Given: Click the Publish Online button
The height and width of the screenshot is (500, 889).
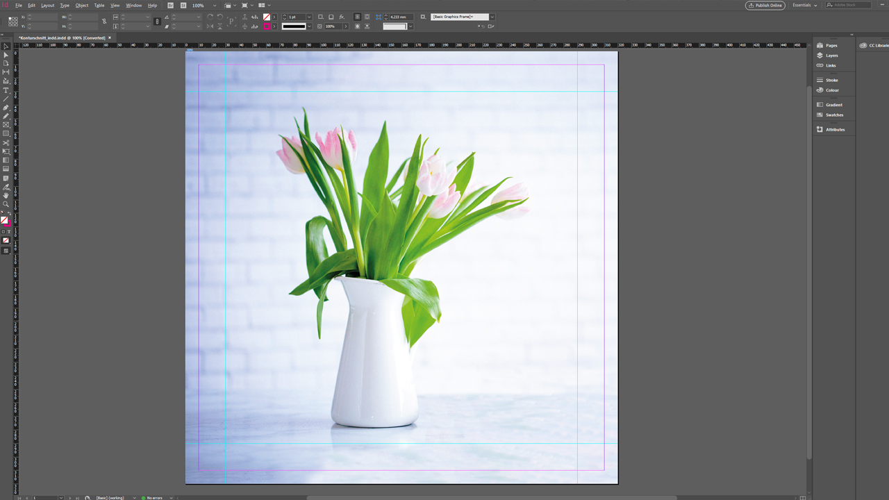Looking at the screenshot, I should coord(765,5).
